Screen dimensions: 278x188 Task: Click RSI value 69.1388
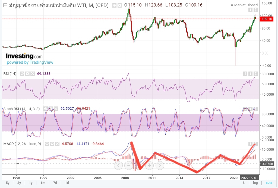pyautogui.click(x=44, y=74)
